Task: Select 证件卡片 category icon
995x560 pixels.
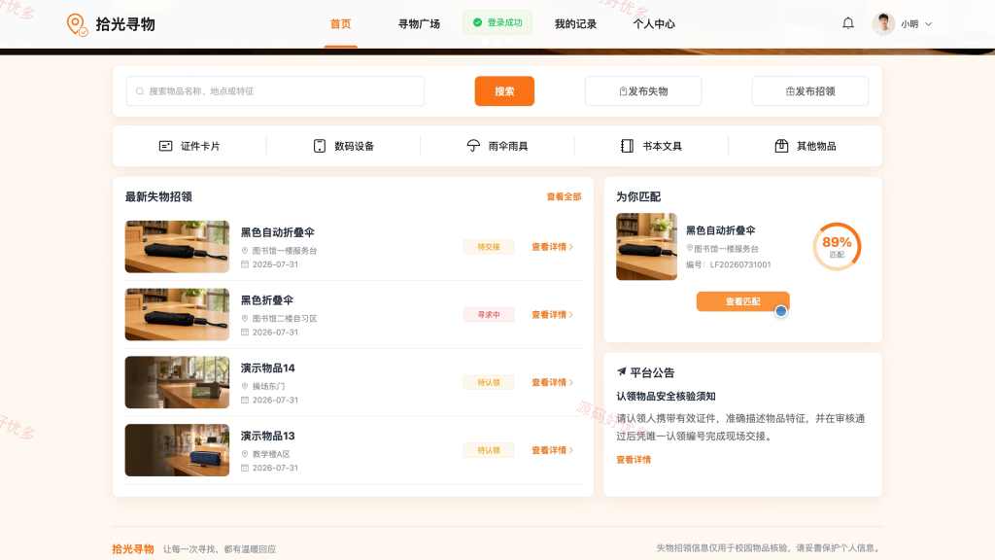Action: pos(165,146)
